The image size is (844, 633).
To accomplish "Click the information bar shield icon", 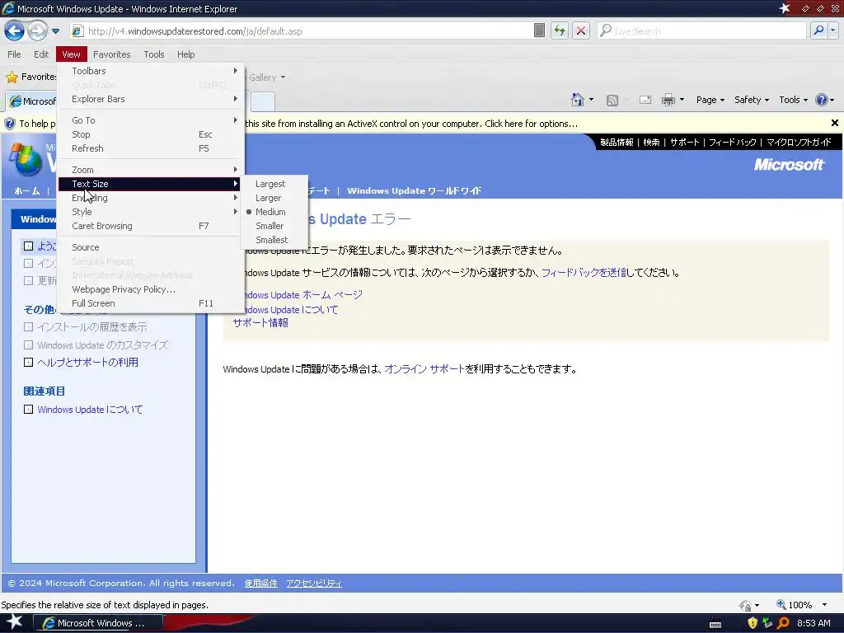I will pyautogui.click(x=10, y=124).
